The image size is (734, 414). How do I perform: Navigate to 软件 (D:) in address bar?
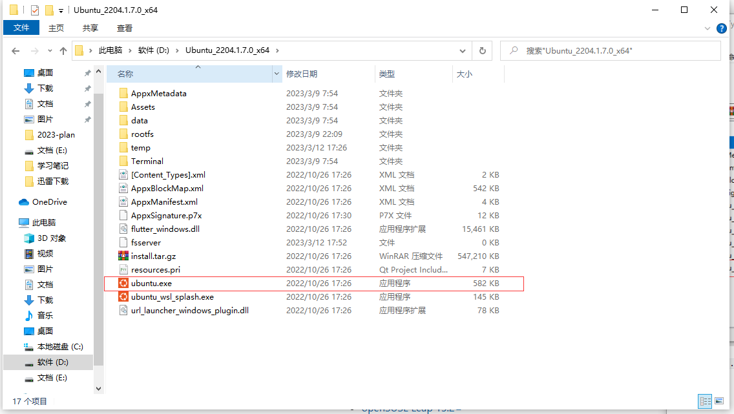[154, 50]
